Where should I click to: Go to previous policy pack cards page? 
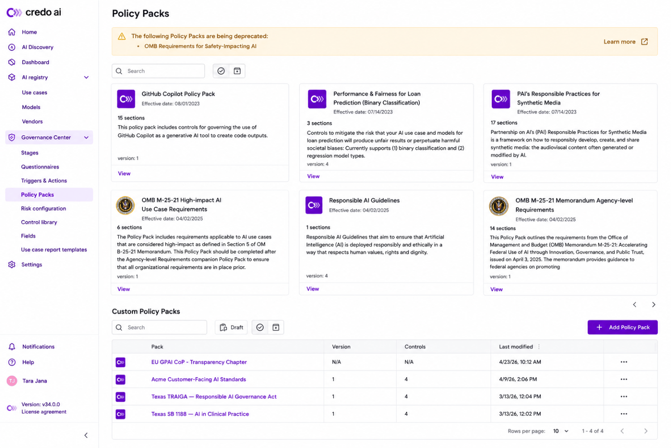pos(635,305)
